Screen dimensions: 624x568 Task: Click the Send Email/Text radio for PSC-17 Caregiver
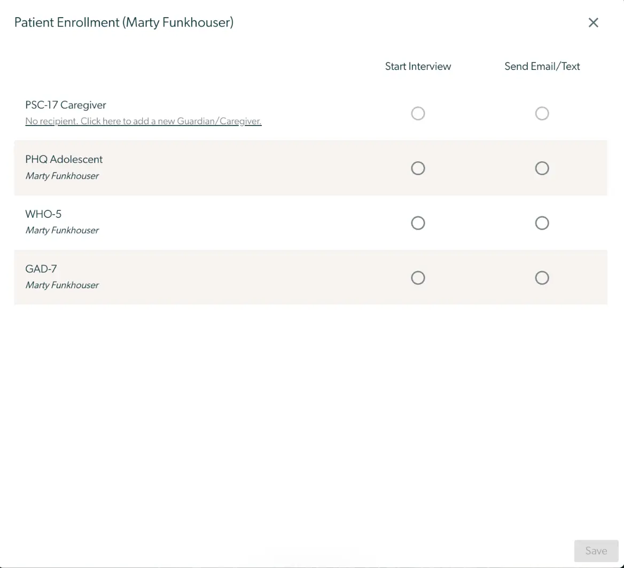[542, 113]
